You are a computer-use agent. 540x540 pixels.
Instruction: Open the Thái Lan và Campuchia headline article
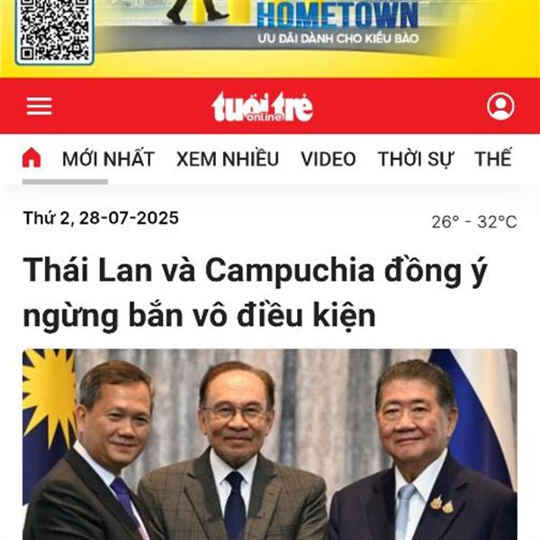(x=255, y=292)
